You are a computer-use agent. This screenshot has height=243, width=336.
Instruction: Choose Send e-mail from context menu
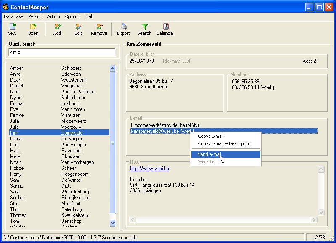click(209, 154)
